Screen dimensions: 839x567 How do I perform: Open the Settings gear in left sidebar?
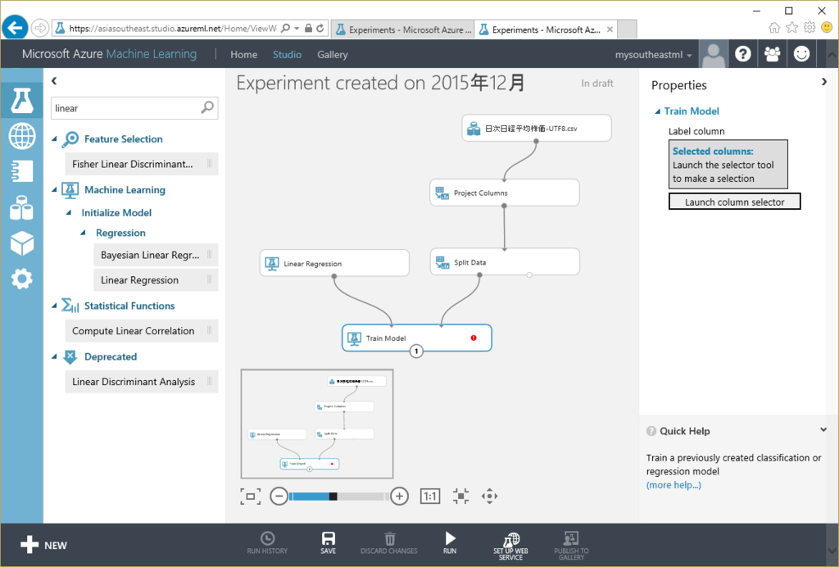coord(22,279)
